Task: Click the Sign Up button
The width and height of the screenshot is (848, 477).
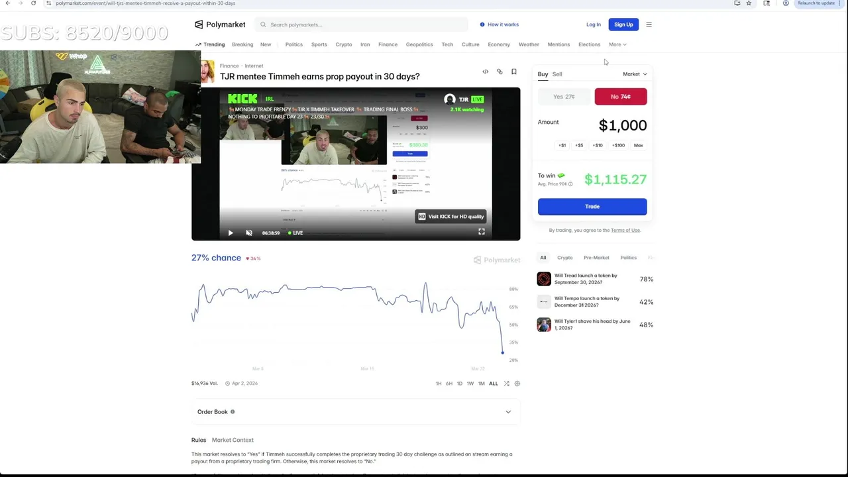Action: [x=623, y=25]
